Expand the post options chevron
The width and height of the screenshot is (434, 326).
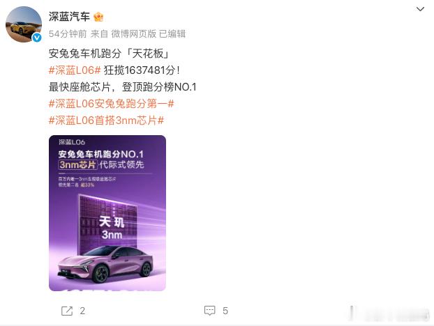click(x=420, y=9)
